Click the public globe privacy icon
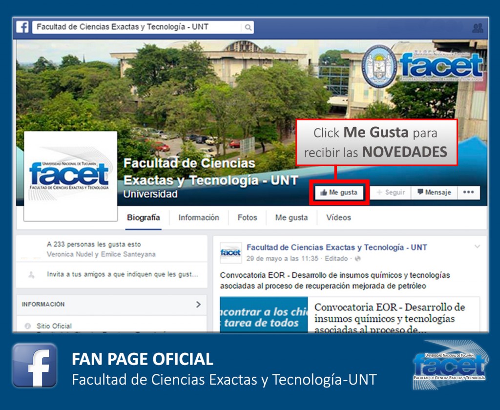This screenshot has width=500, height=410. [x=357, y=259]
